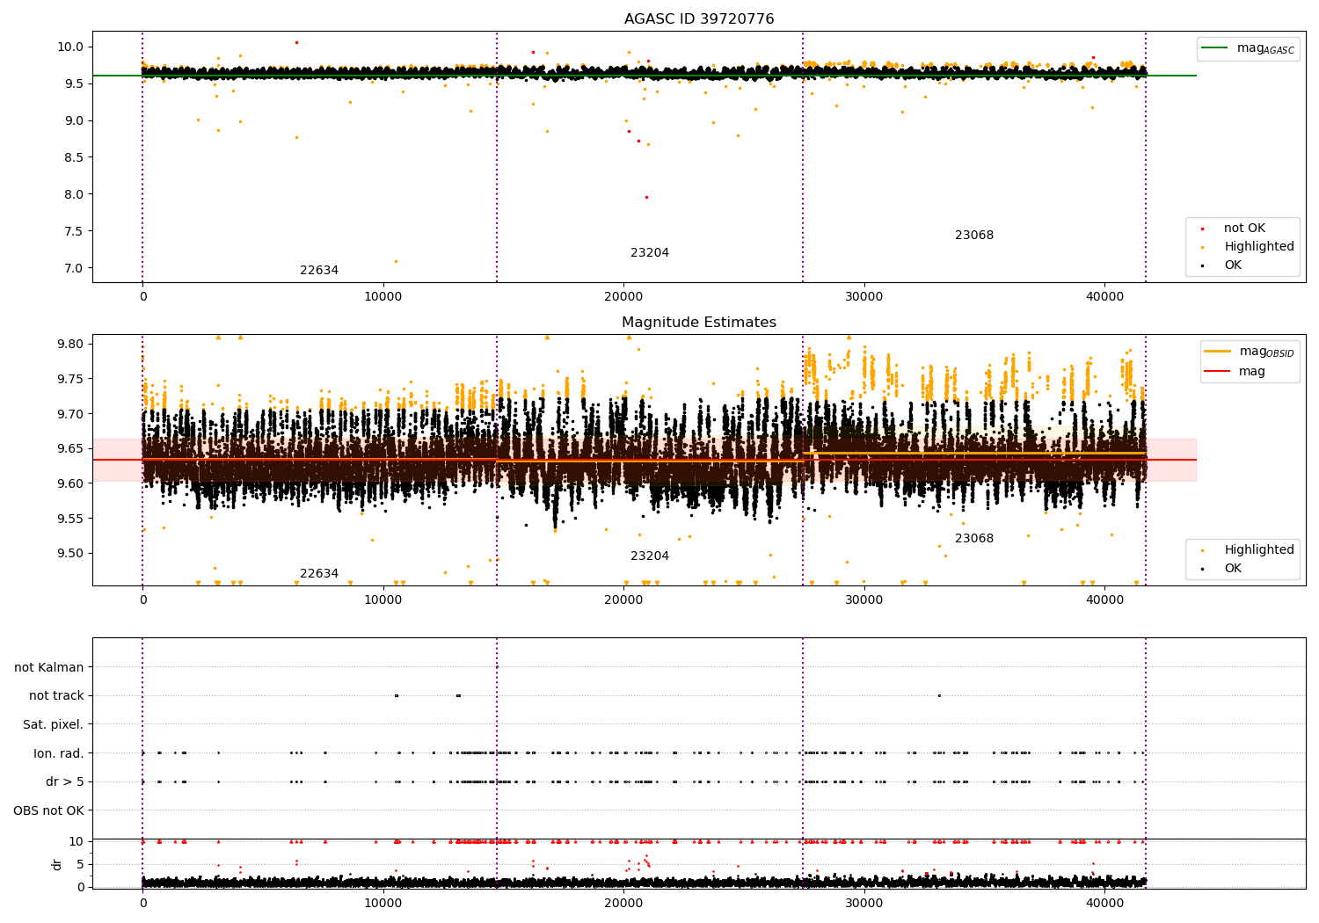This screenshot has height=923, width=1319.
Task: Click the lowest red not-OK point near magnitude 8.0
Action: point(646,197)
